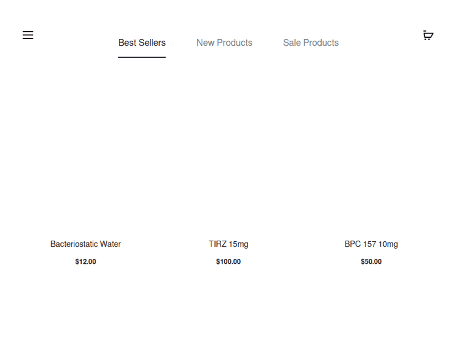The image size is (457, 343).
Task: Switch to the New Products tab
Action: (x=224, y=43)
